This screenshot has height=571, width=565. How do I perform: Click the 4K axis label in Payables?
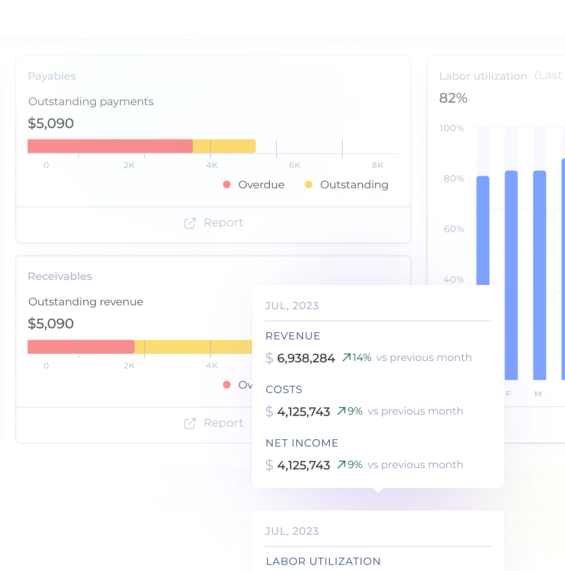click(212, 165)
